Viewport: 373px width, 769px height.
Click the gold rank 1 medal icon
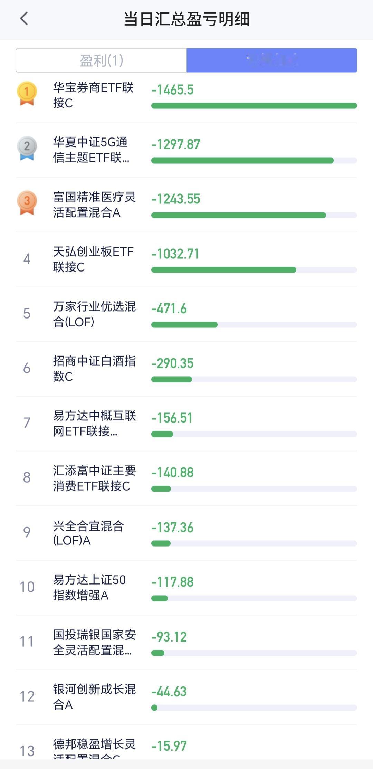click(27, 93)
